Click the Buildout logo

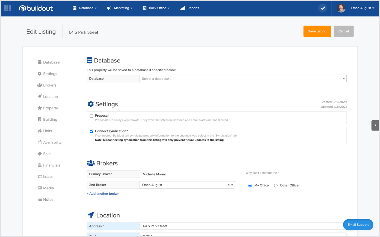[x=36, y=8]
